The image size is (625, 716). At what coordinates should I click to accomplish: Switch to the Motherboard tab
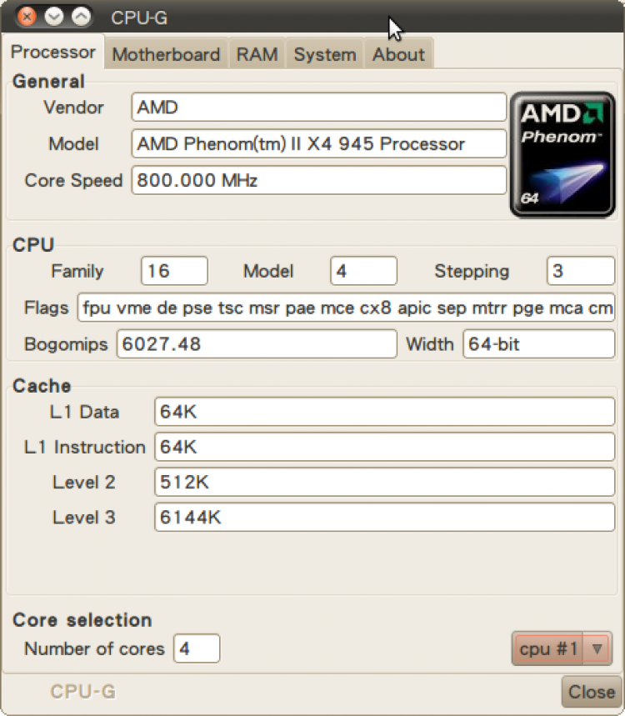click(166, 54)
